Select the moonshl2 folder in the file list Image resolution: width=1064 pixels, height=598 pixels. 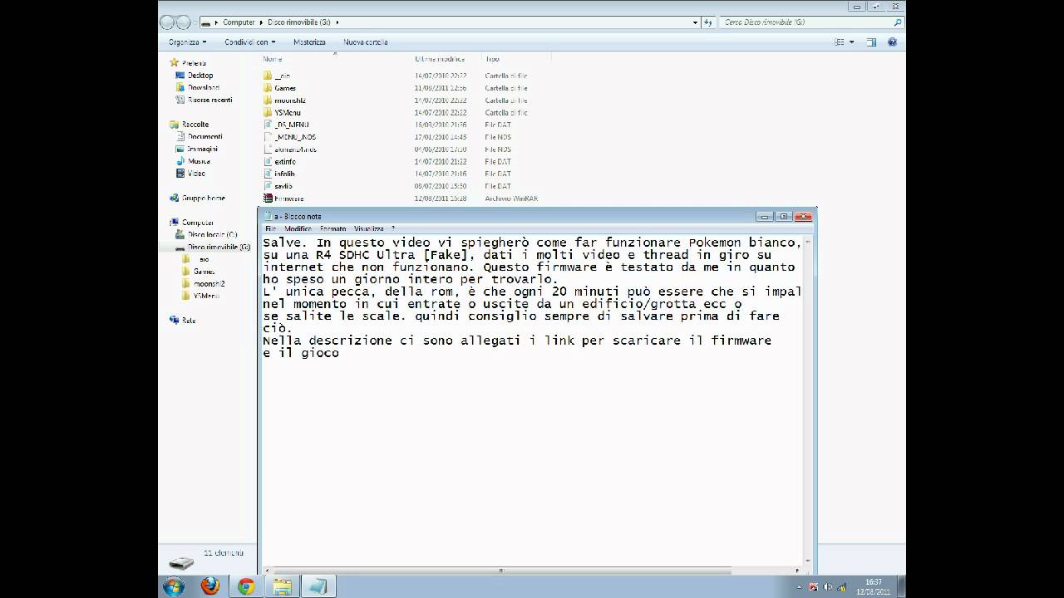pos(290,100)
